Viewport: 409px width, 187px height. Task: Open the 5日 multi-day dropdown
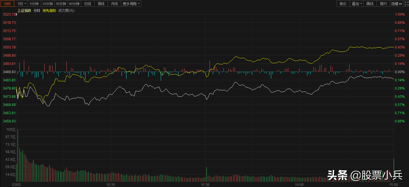[x=22, y=3]
